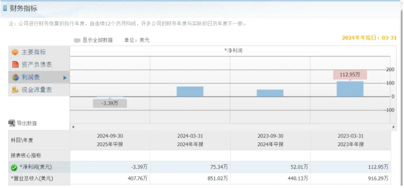The image size is (404, 188).
Task: Click the 2023-09-30 bar in the chart
Action: pyautogui.click(x=270, y=93)
